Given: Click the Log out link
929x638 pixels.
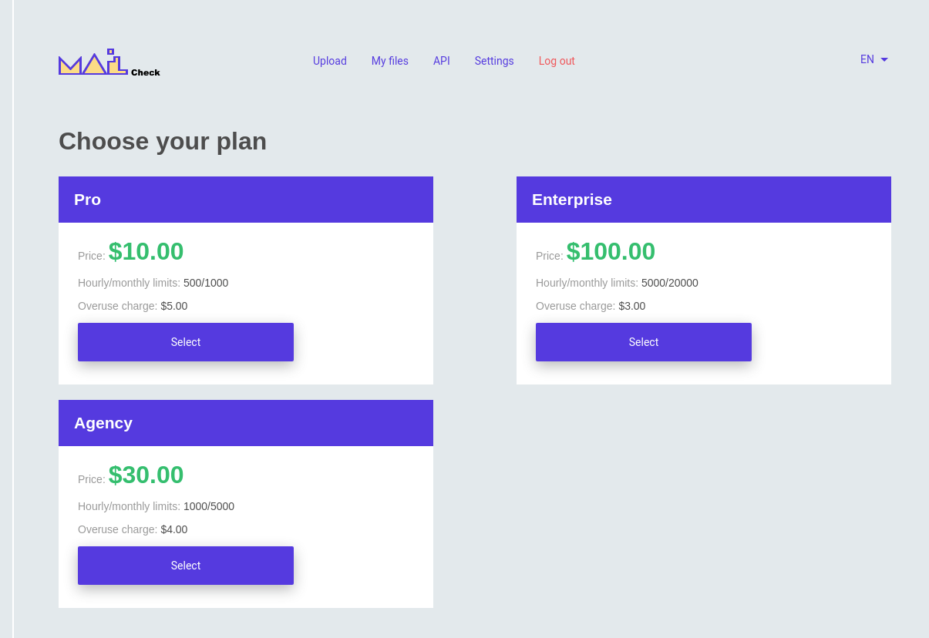Looking at the screenshot, I should tap(557, 61).
